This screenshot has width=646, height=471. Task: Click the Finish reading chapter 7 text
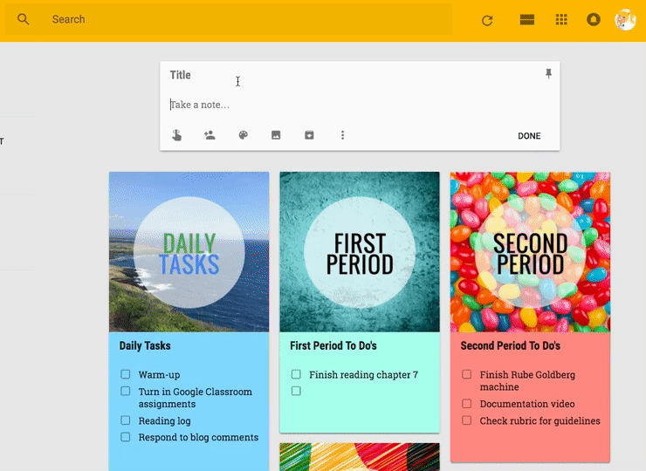[363, 375]
